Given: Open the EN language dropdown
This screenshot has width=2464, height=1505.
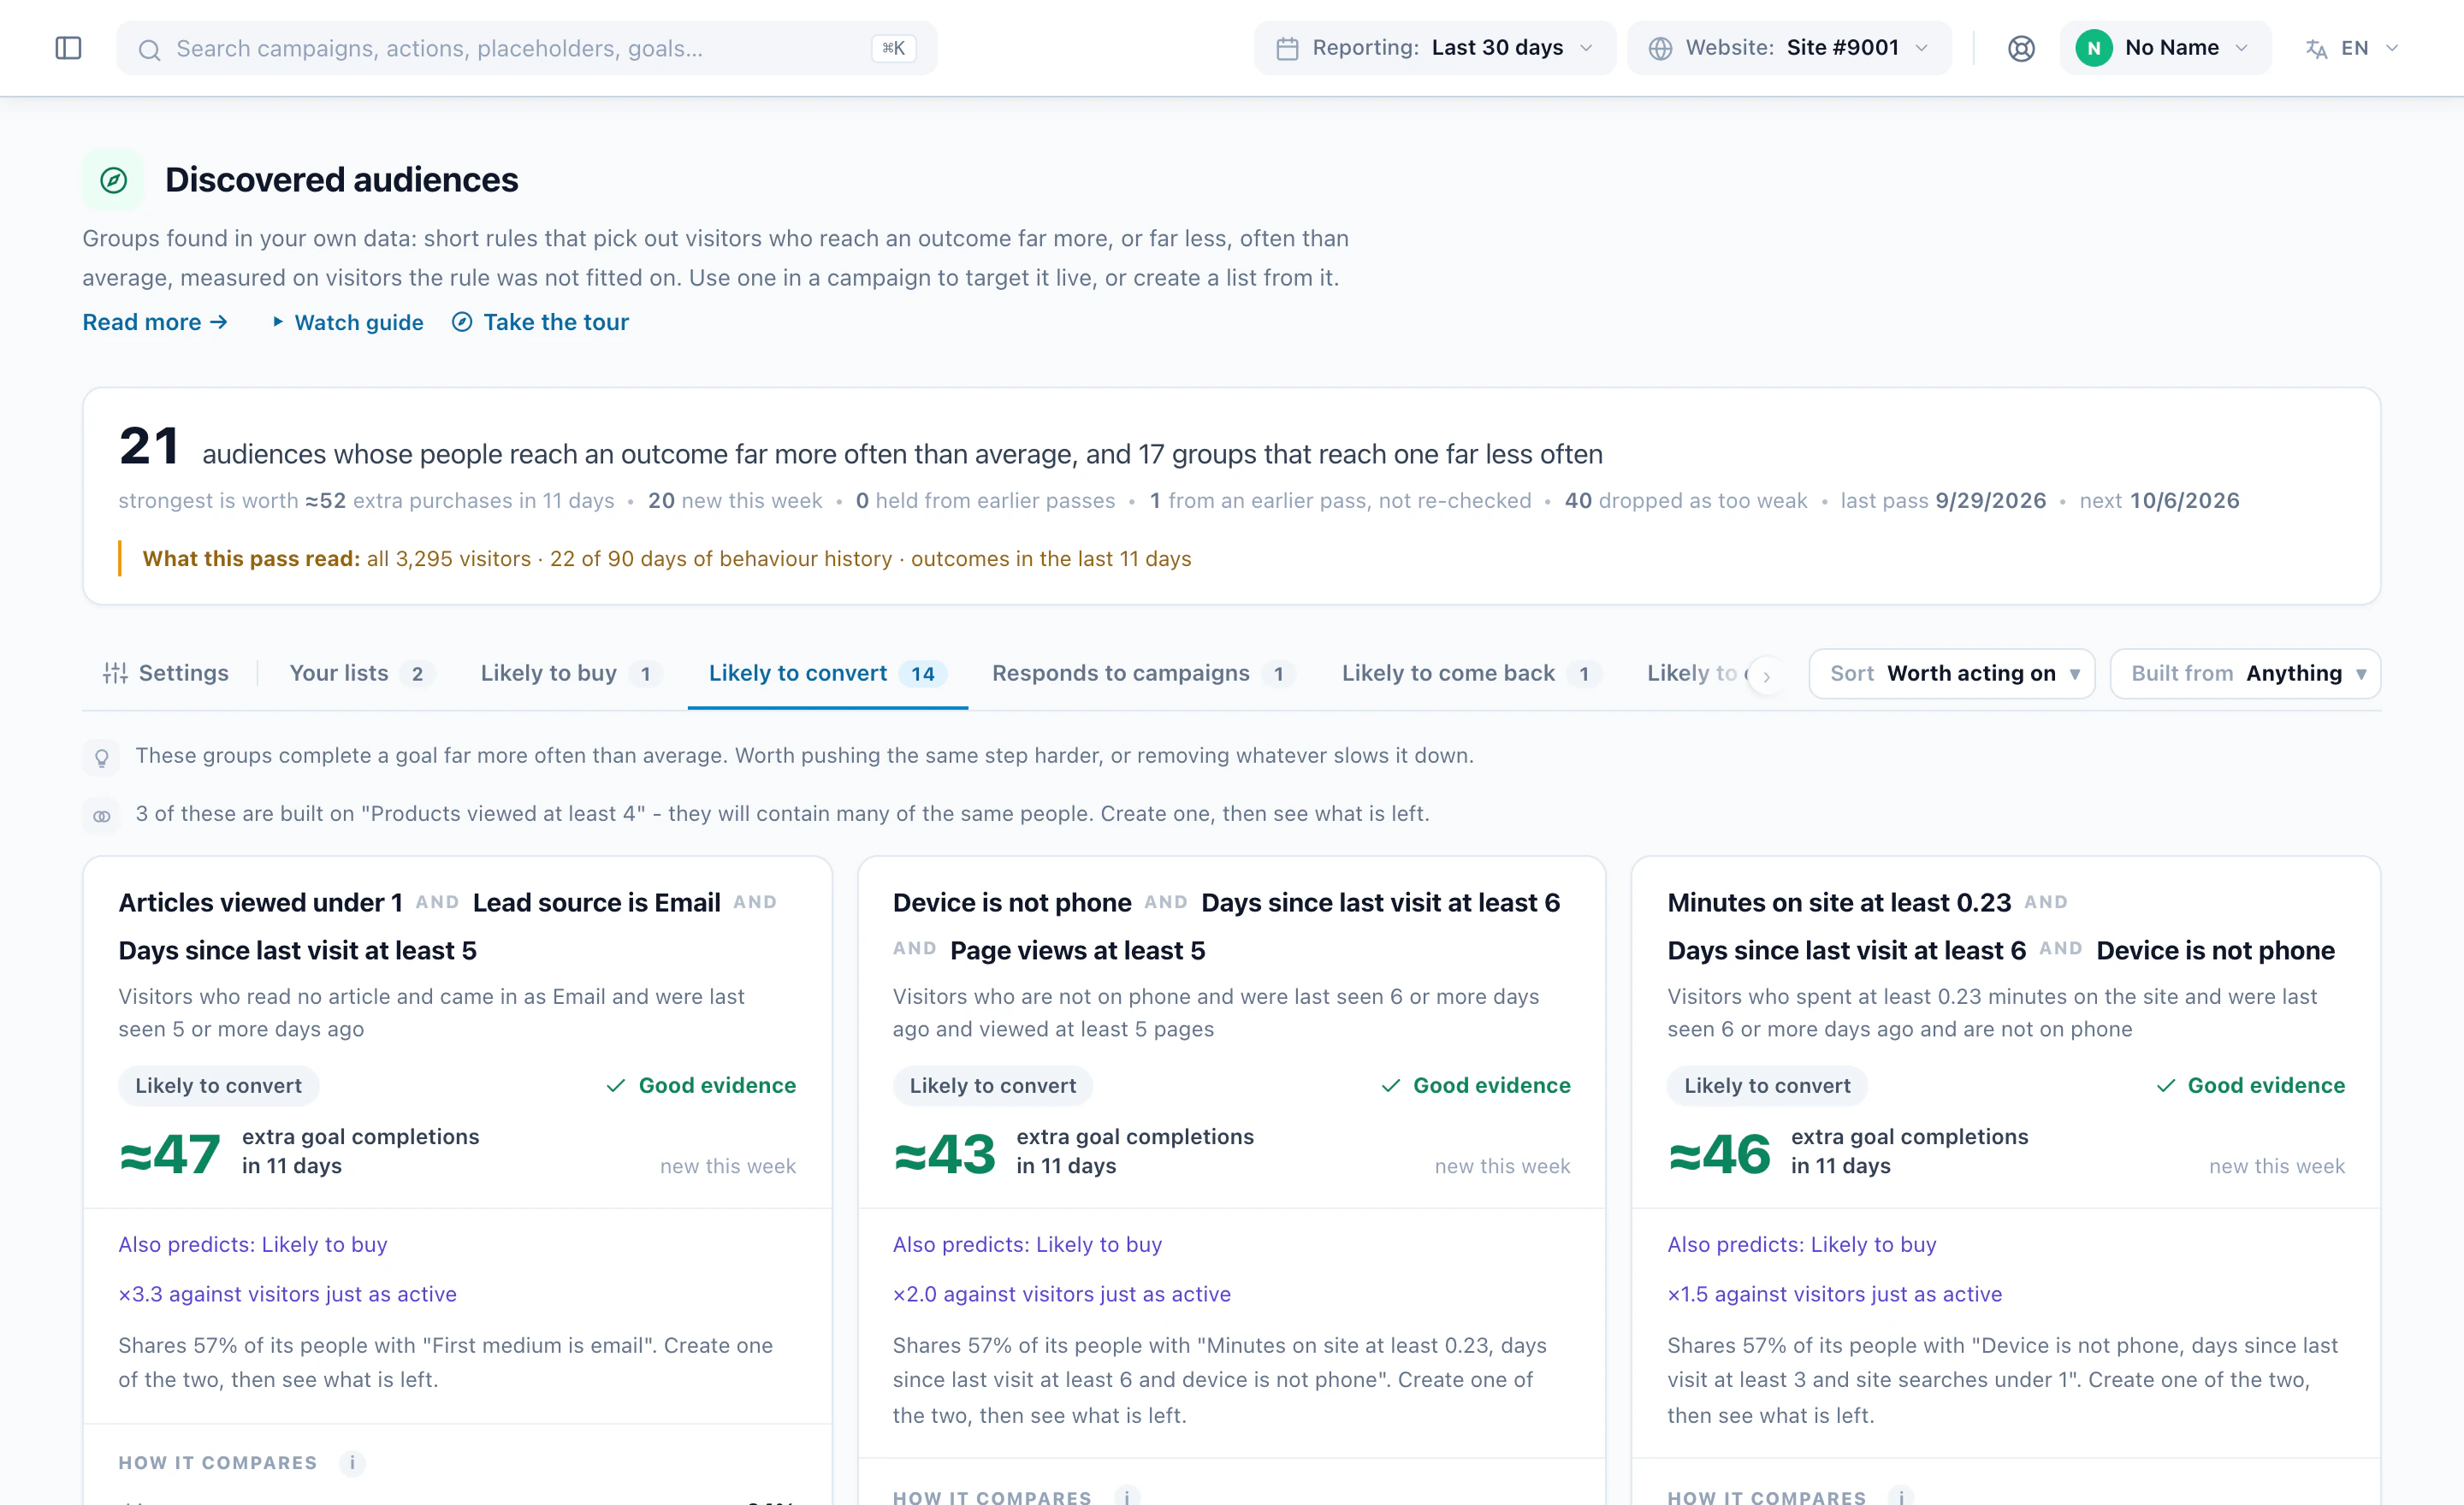Looking at the screenshot, I should (x=2352, y=48).
